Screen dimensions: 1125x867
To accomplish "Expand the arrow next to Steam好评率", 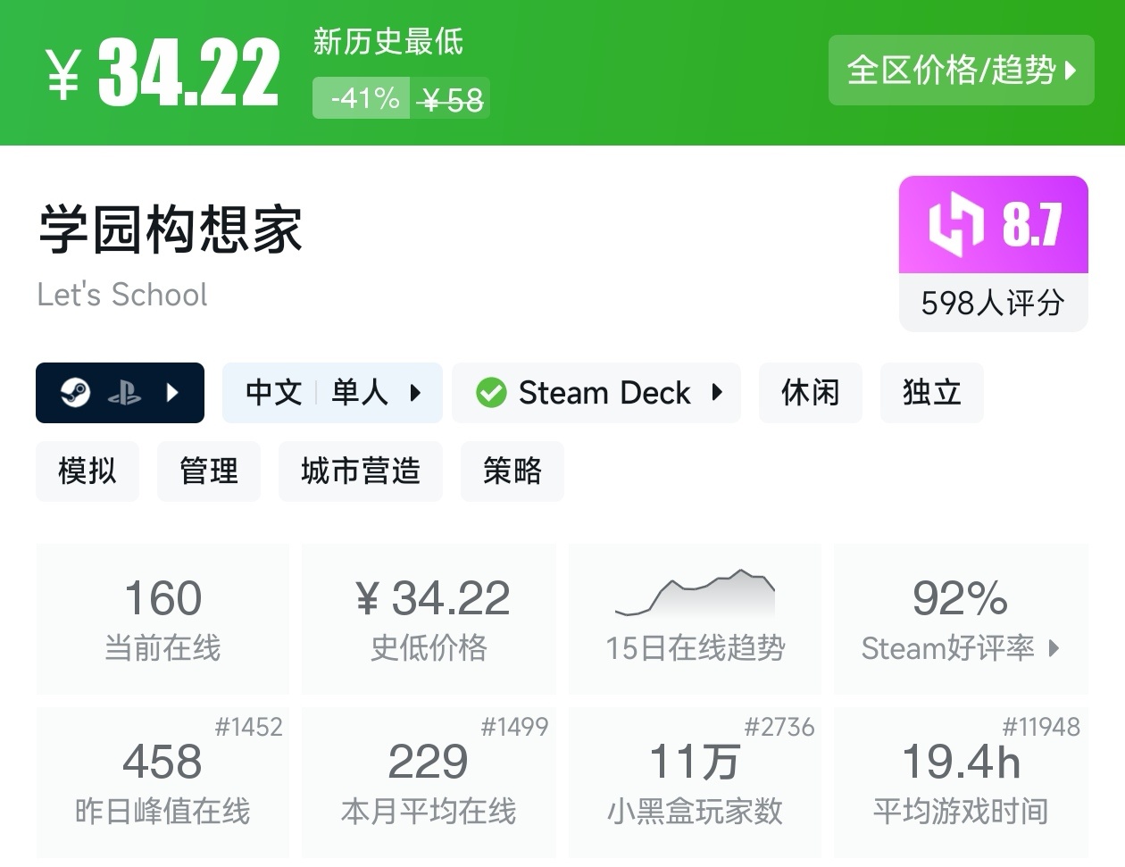I will click(x=1054, y=647).
